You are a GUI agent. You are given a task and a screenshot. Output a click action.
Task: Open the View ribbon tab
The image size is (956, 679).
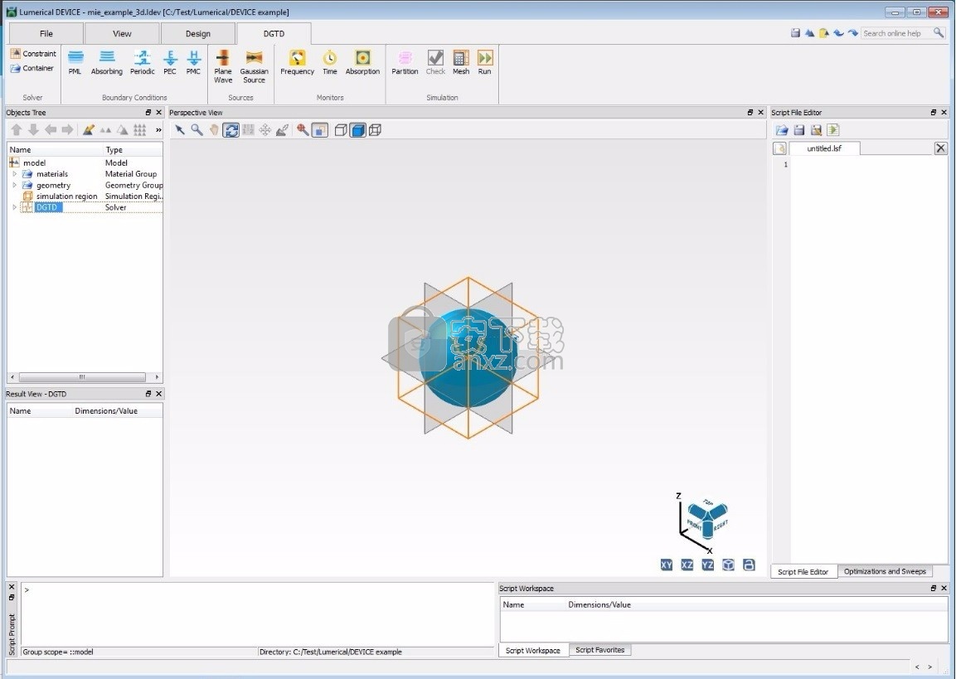(122, 33)
